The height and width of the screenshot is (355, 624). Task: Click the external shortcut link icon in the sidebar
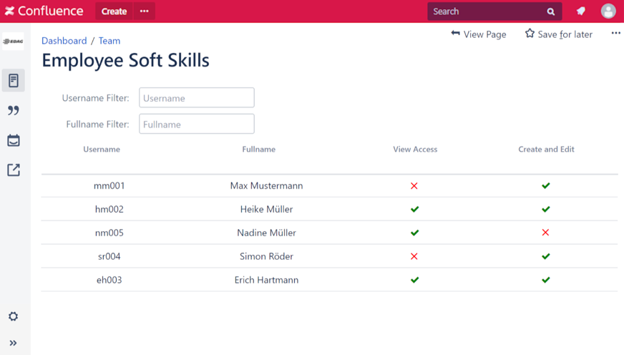click(13, 170)
